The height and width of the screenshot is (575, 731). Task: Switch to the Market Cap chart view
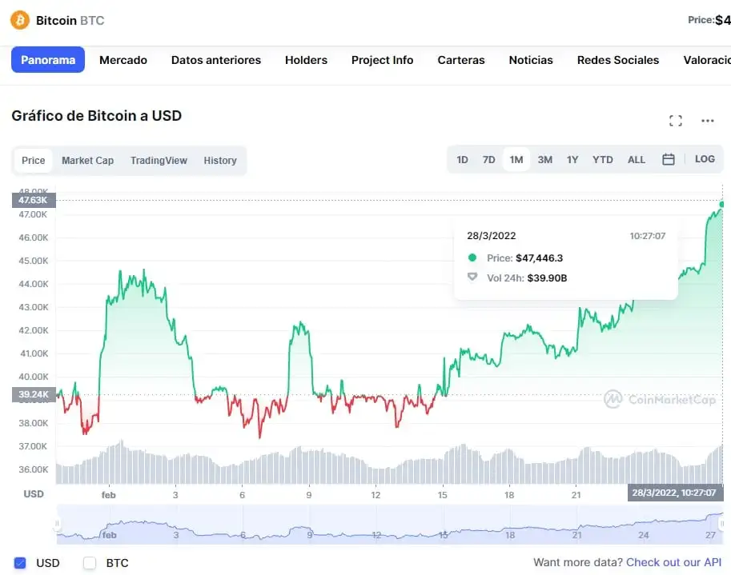(x=87, y=160)
